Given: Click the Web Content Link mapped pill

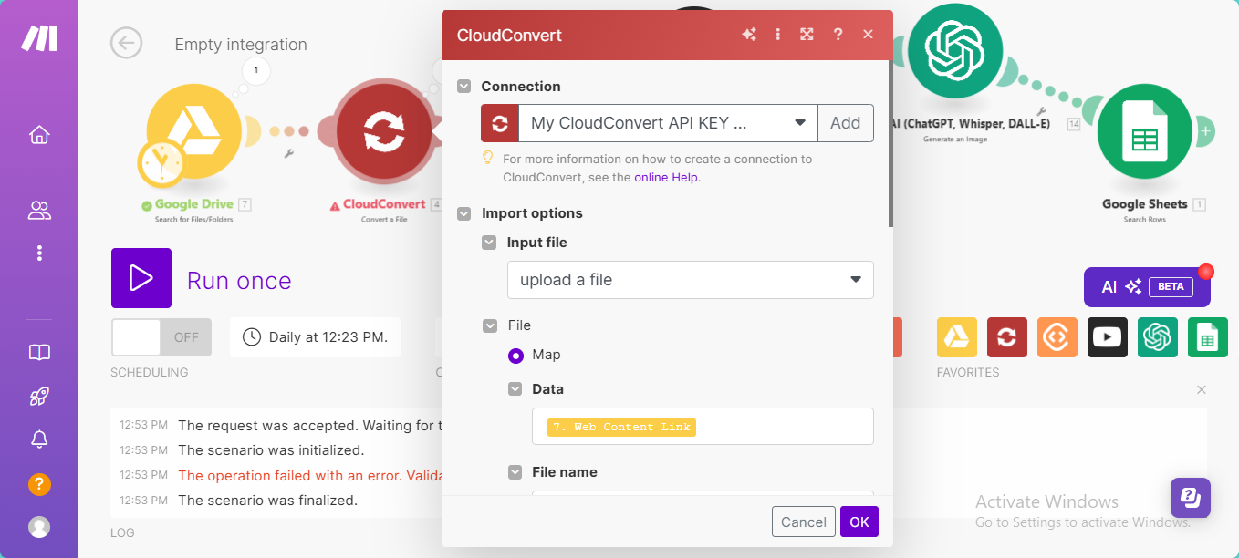Looking at the screenshot, I should click(621, 427).
